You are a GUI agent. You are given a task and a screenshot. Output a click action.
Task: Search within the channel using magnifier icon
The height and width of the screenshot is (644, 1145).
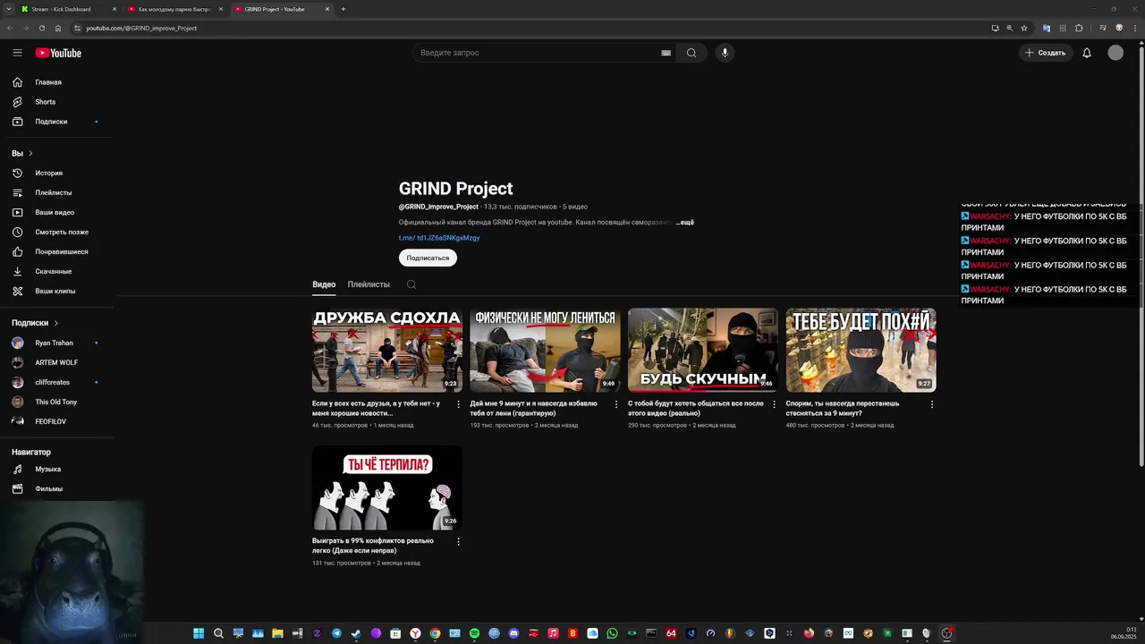(x=411, y=284)
